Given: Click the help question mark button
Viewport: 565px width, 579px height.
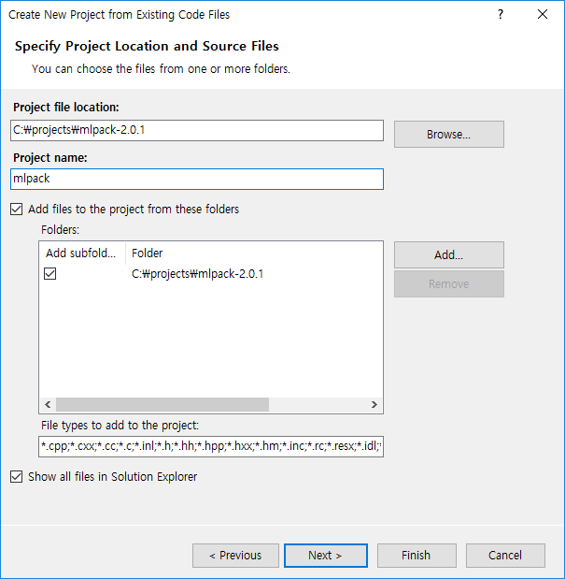Looking at the screenshot, I should 501,14.
